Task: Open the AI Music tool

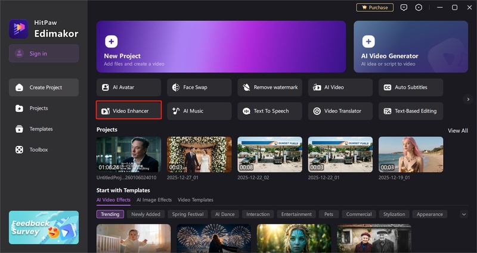Action: (199, 111)
